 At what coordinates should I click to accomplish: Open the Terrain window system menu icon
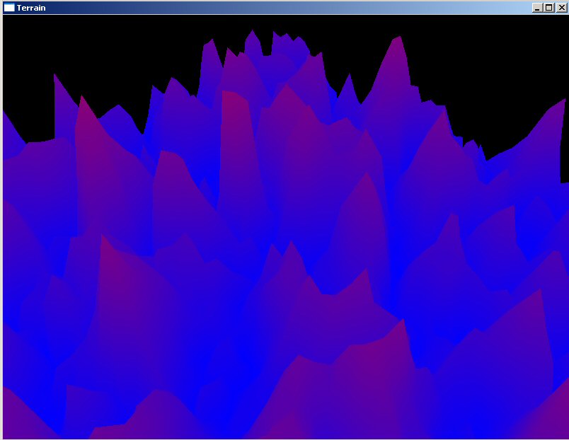tap(9, 8)
